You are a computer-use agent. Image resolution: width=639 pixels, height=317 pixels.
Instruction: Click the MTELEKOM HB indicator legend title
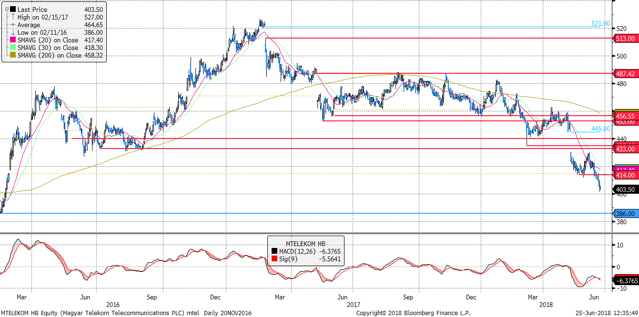[x=305, y=243]
